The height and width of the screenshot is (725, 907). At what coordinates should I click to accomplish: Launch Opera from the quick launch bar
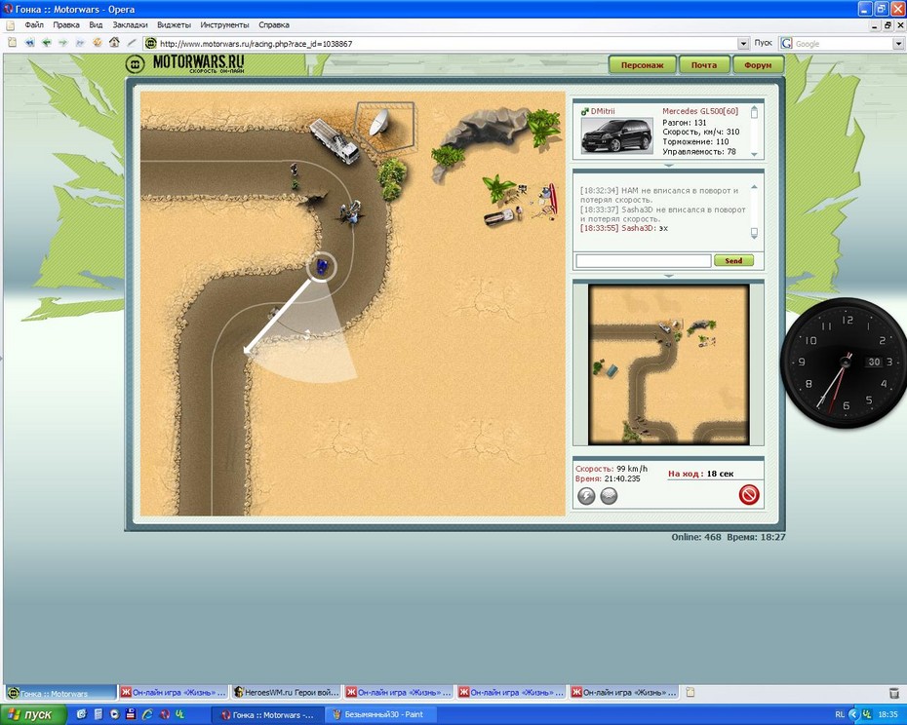(165, 714)
